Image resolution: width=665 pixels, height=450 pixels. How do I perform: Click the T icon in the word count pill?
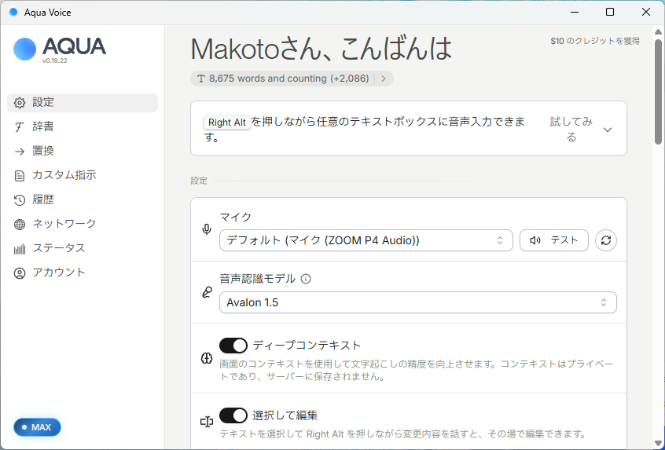point(201,79)
